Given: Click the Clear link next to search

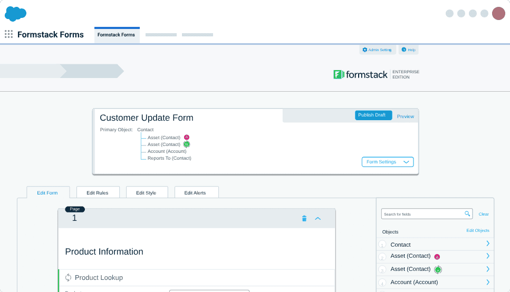Looking at the screenshot, I should (x=483, y=214).
